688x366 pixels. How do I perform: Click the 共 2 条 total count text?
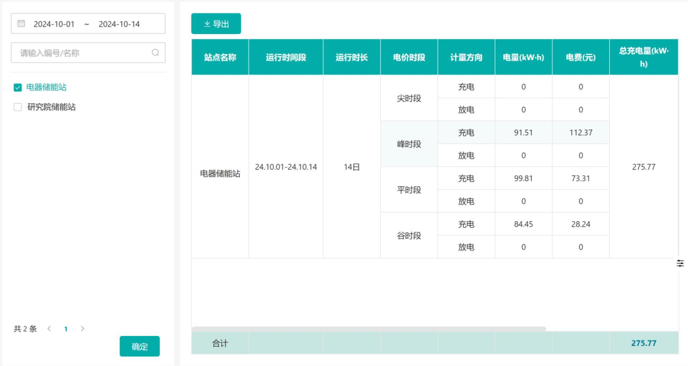click(25, 329)
